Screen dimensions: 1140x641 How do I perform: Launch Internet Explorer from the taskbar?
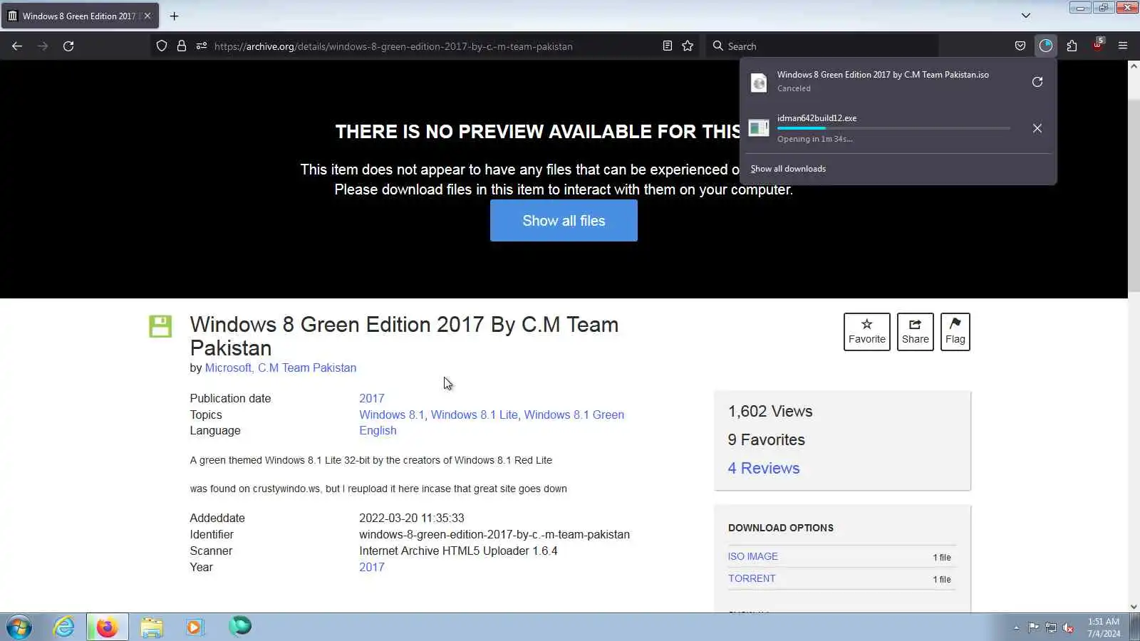click(64, 627)
